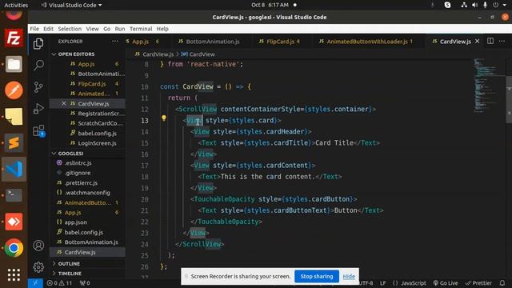This screenshot has width=512, height=288.
Task: Open Sublime Text from the dock
Action: [14, 142]
